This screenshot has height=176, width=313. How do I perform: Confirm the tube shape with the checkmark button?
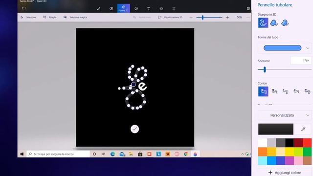[x=135, y=129]
